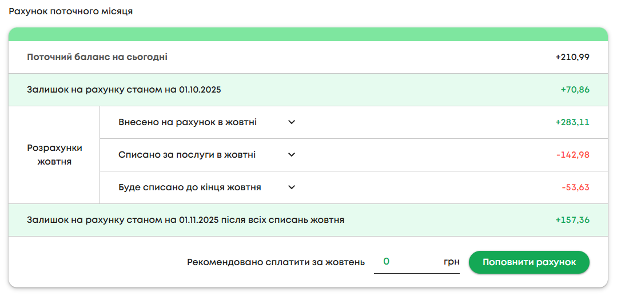
Task: Click the "Внесено на рахунок в жовтні" label
Action: [x=188, y=122]
